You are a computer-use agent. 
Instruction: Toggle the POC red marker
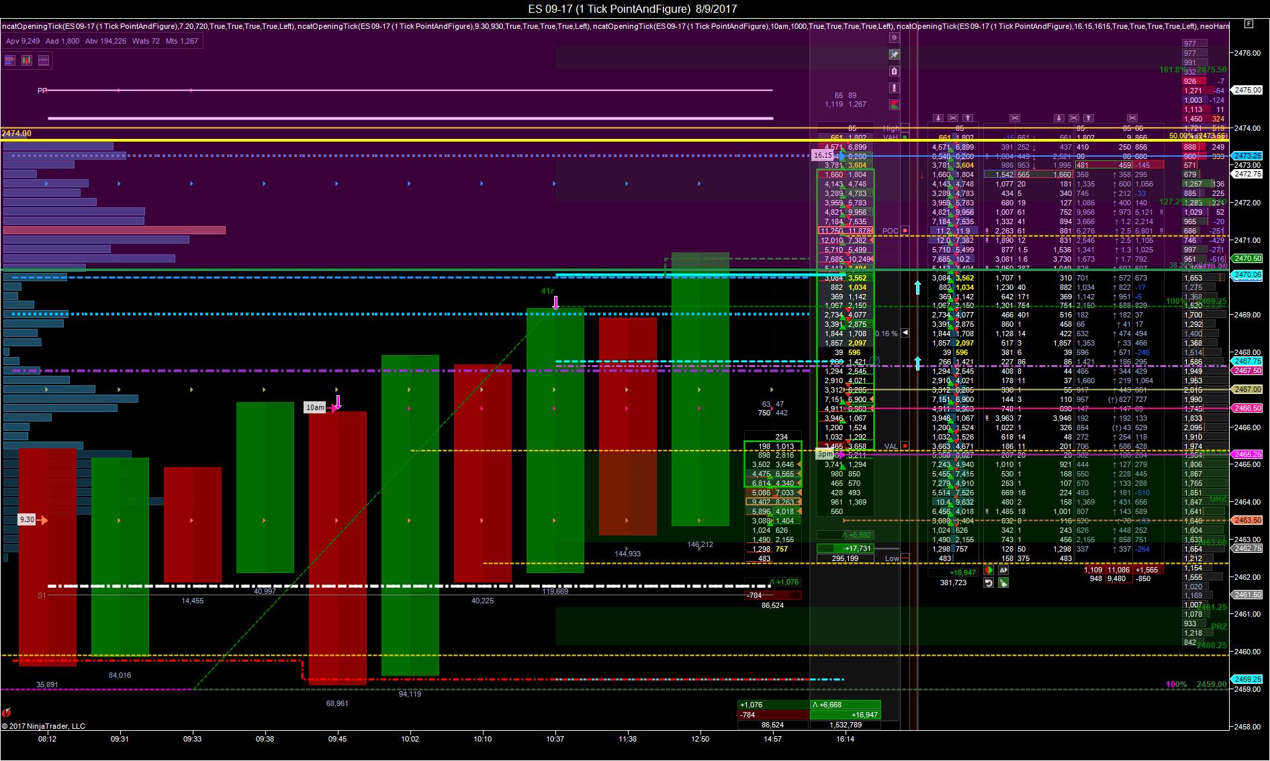tap(905, 231)
